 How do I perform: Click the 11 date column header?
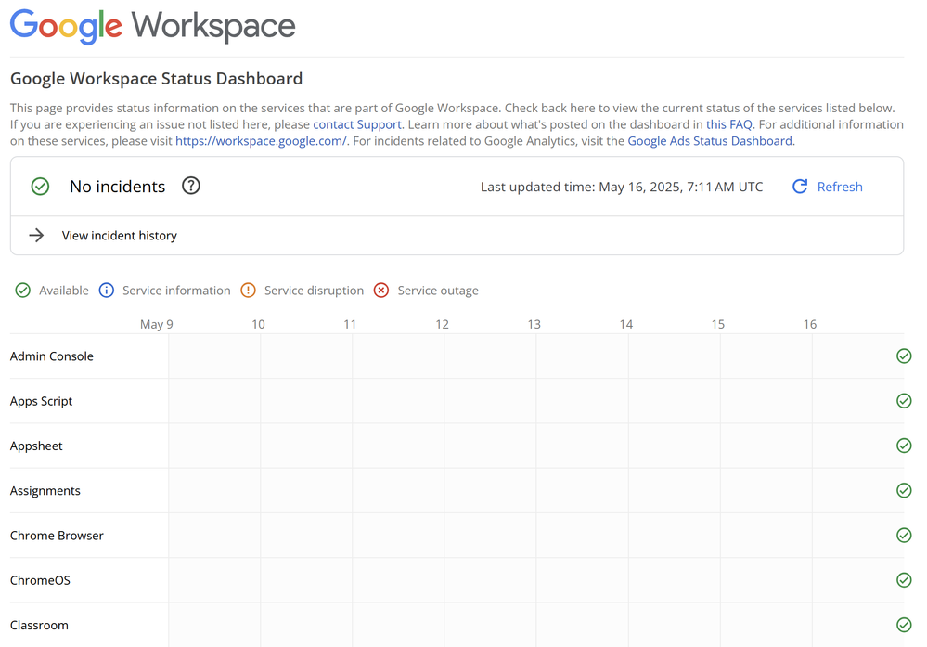(x=350, y=325)
